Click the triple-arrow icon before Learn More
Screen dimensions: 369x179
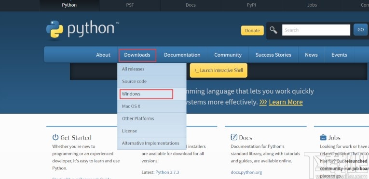click(263, 102)
